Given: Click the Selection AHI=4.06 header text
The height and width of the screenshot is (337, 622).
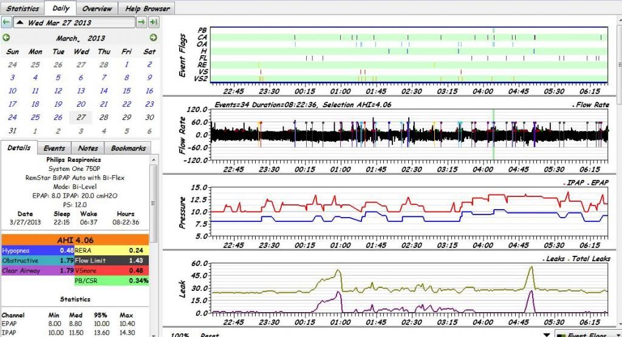Looking at the screenshot, I should [x=357, y=104].
